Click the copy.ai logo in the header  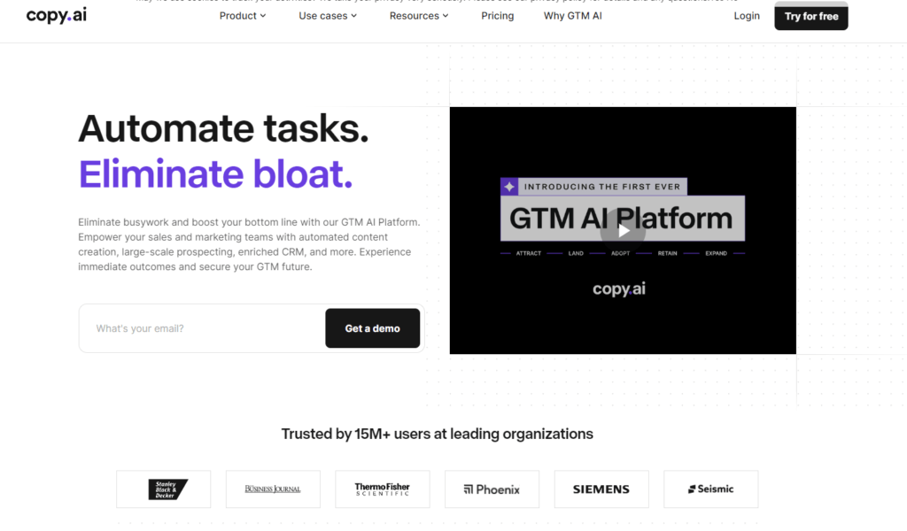click(x=57, y=16)
